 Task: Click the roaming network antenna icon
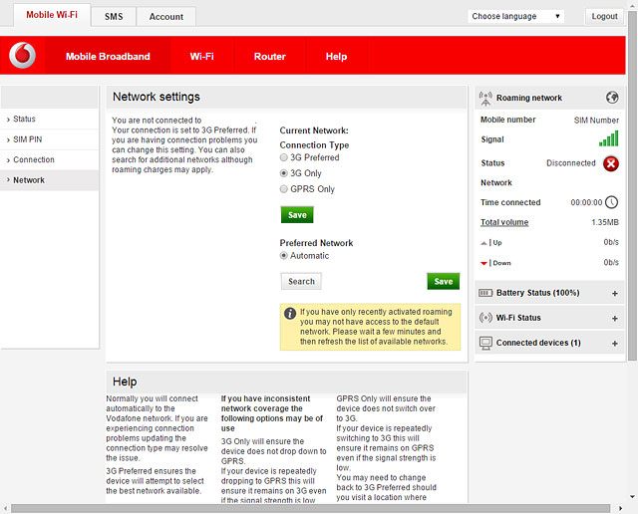[485, 98]
